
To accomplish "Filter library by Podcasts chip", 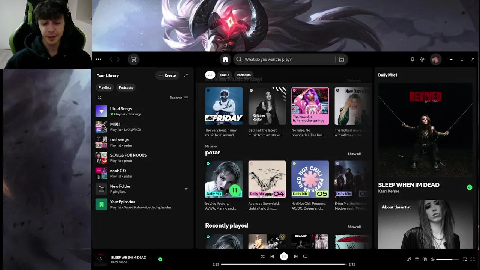I will point(126,87).
